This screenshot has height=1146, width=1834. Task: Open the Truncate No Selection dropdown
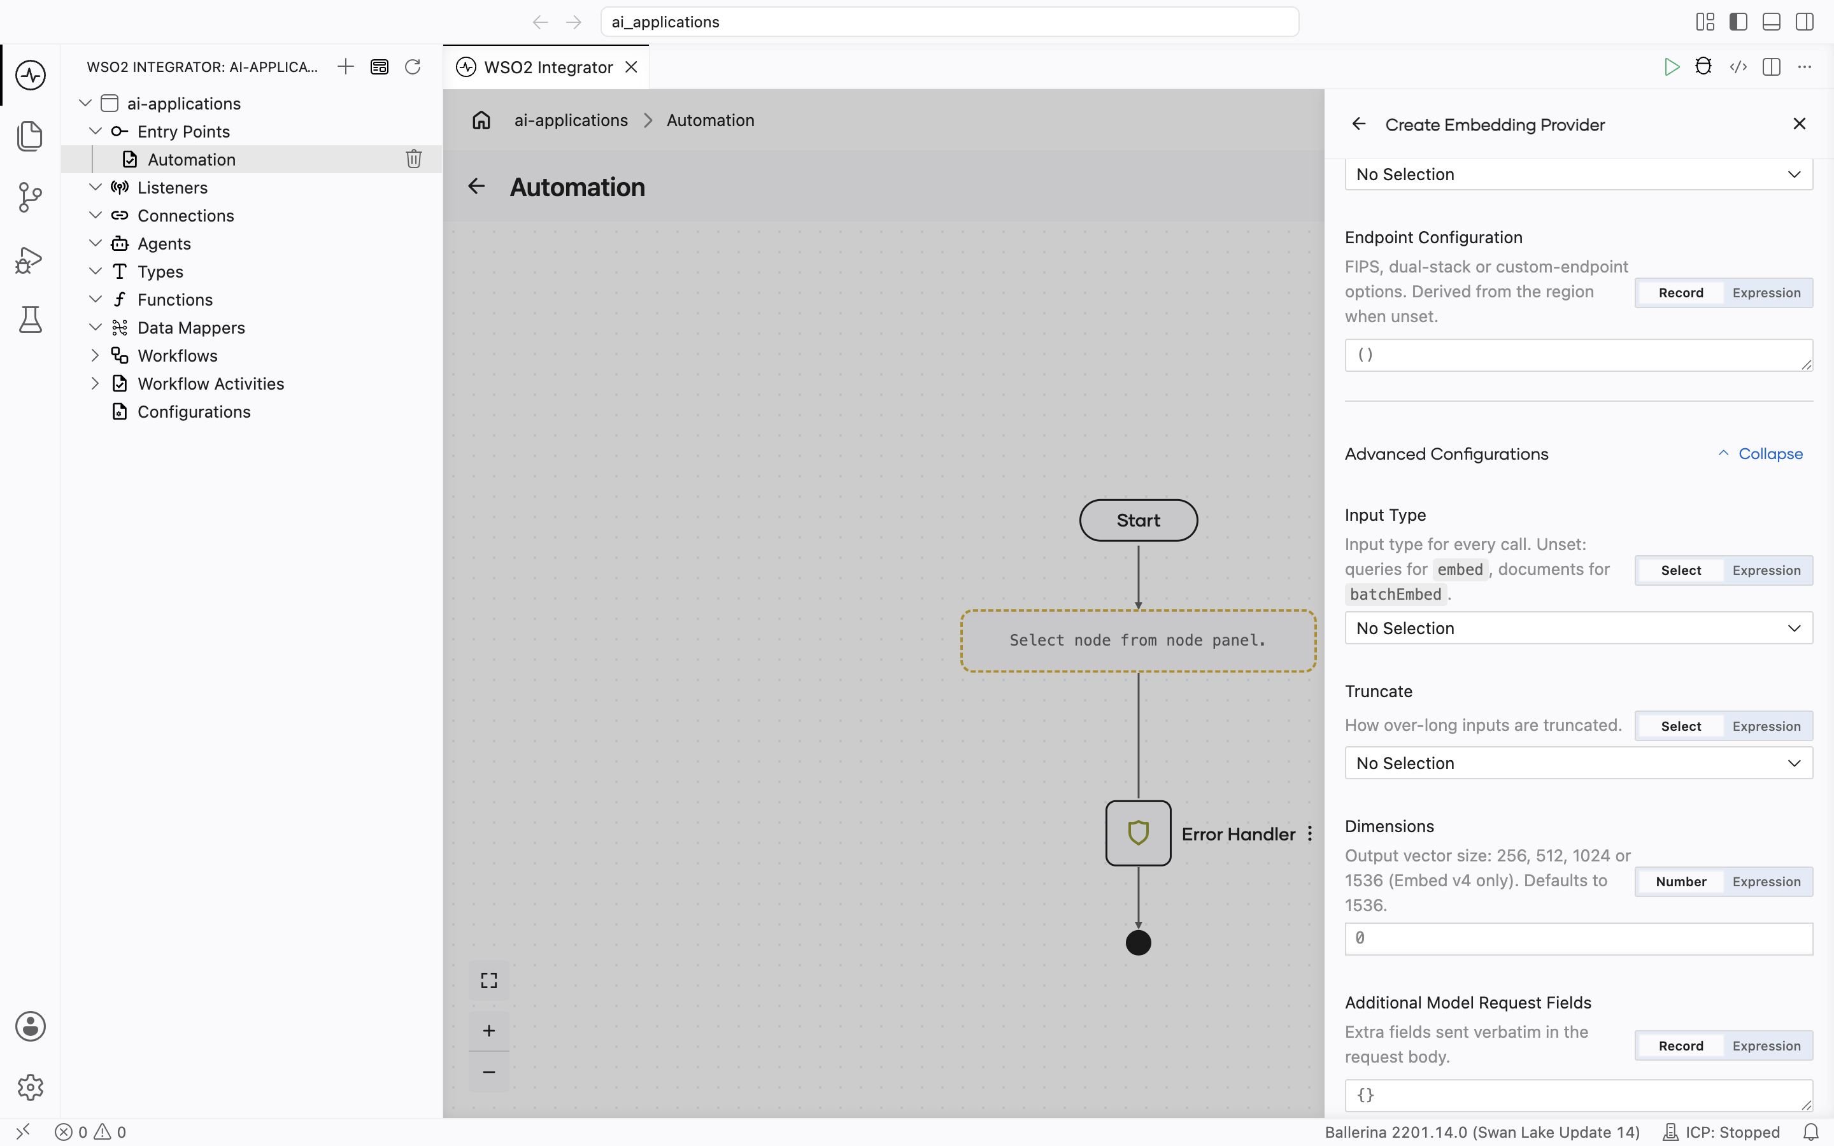coord(1579,763)
